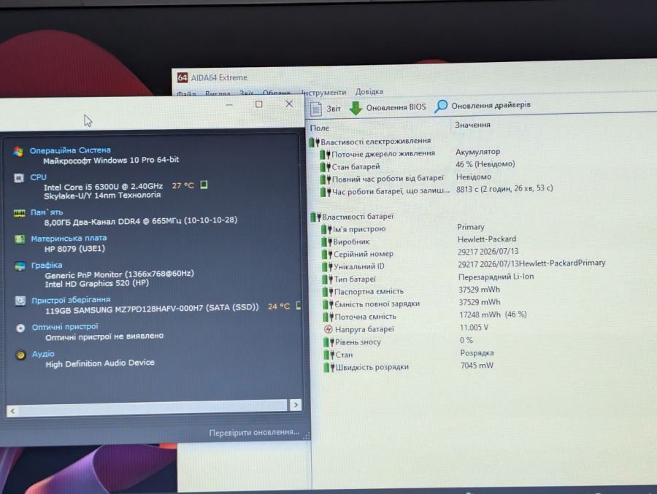The height and width of the screenshot is (494, 657).
Task: Click the 7045 mW discharge rate value
Action: (477, 366)
